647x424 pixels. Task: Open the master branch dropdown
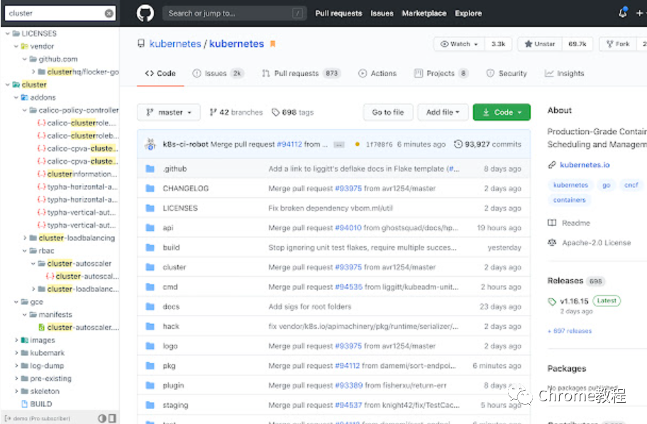point(169,112)
